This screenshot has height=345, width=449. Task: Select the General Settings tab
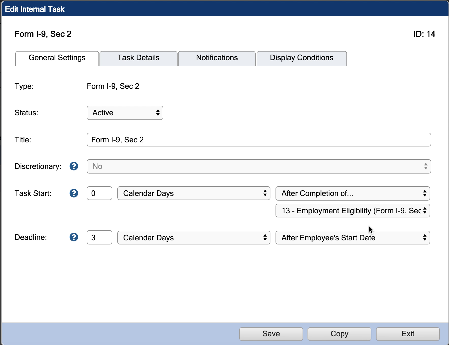(x=57, y=58)
